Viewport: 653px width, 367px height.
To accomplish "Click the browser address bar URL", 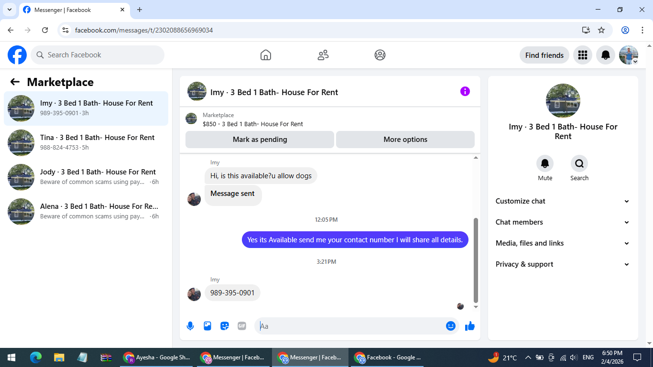I will tap(144, 30).
